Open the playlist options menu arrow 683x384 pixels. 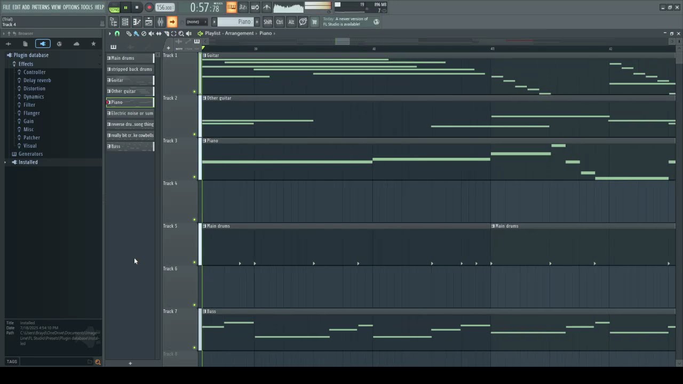[x=110, y=33]
